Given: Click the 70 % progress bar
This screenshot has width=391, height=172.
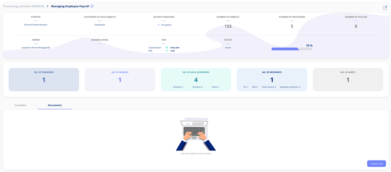Looking at the screenshot, I should (292, 49).
